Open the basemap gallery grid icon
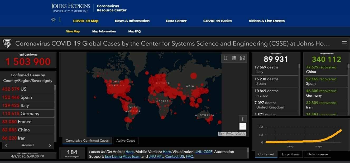The height and width of the screenshot is (163, 350). click(x=242, y=58)
